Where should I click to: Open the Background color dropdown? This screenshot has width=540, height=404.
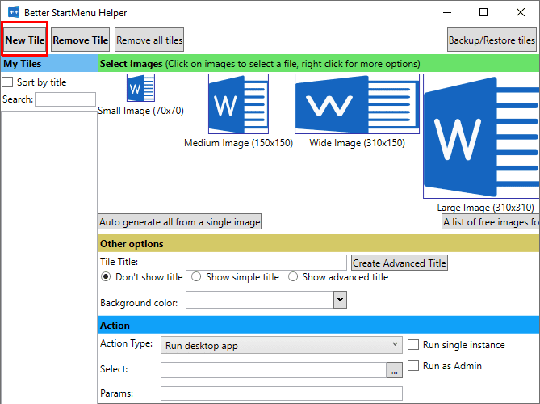pyautogui.click(x=340, y=300)
